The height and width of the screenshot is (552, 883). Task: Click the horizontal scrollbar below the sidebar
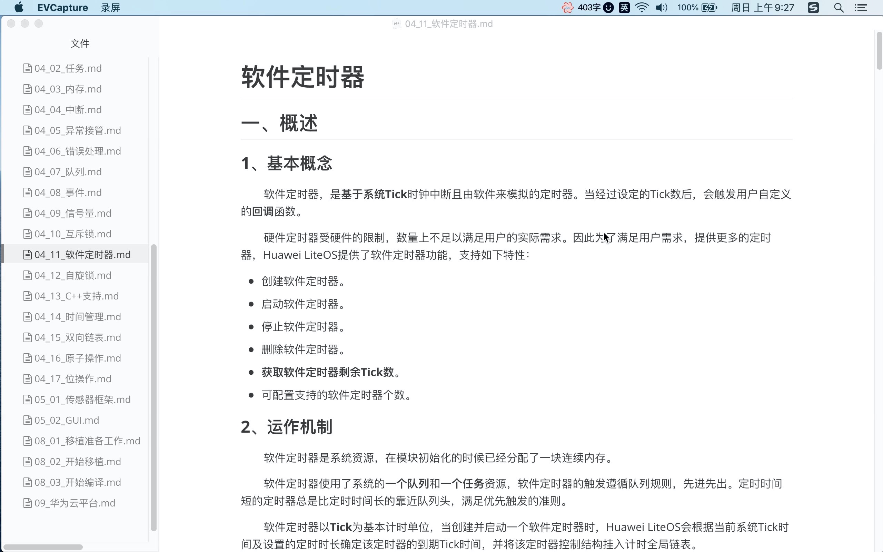(x=42, y=547)
